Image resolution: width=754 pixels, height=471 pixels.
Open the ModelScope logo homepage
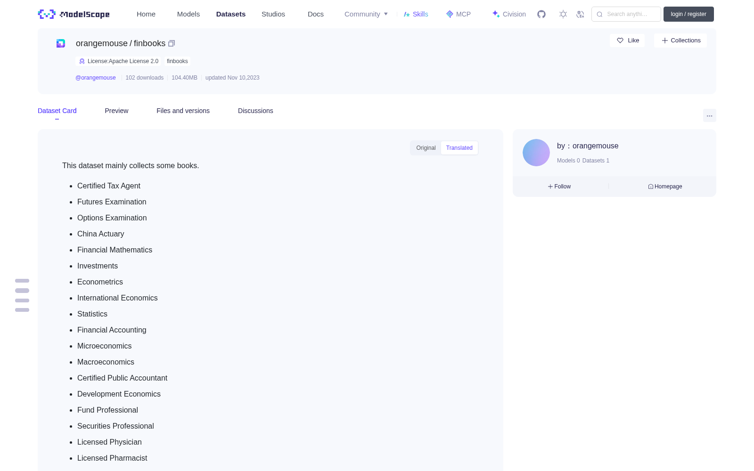click(74, 14)
